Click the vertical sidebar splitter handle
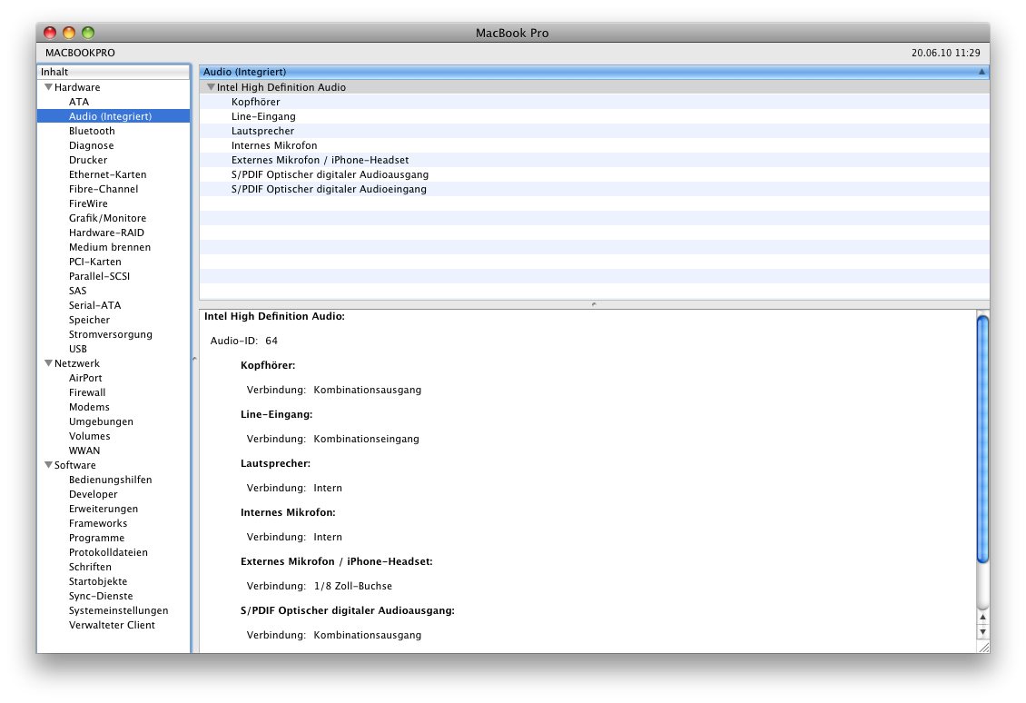 click(x=194, y=359)
